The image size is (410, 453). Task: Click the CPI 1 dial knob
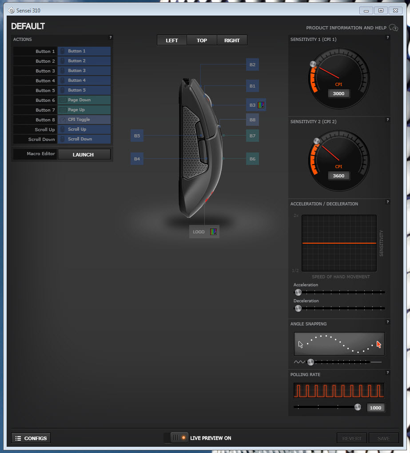tap(313, 64)
